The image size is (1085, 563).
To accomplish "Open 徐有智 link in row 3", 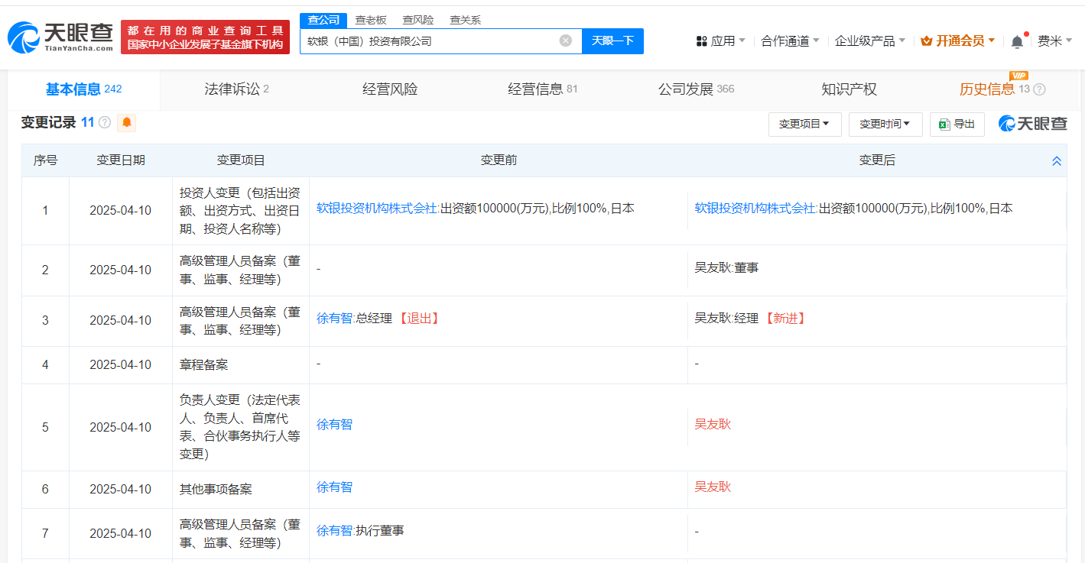I will (x=335, y=319).
